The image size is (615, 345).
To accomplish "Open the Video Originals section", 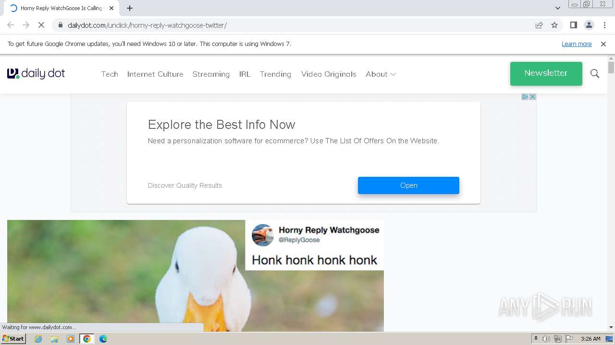I will click(x=329, y=74).
